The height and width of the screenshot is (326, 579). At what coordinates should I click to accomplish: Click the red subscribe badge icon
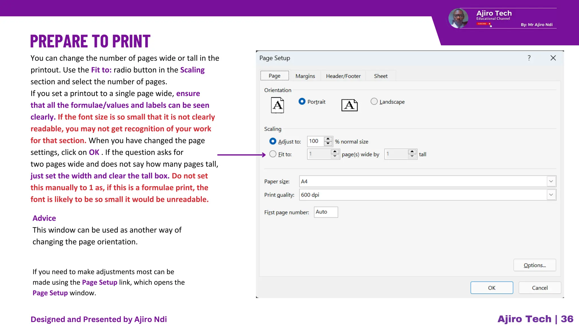(x=482, y=24)
